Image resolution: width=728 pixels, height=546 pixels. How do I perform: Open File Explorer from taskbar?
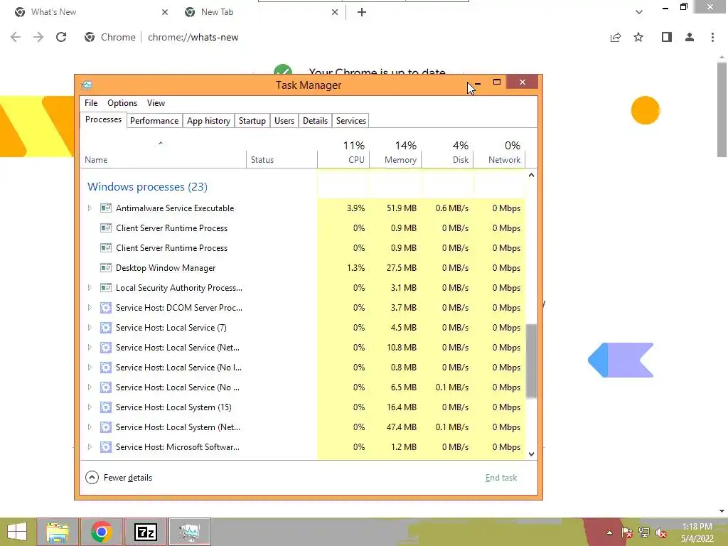coord(58,532)
